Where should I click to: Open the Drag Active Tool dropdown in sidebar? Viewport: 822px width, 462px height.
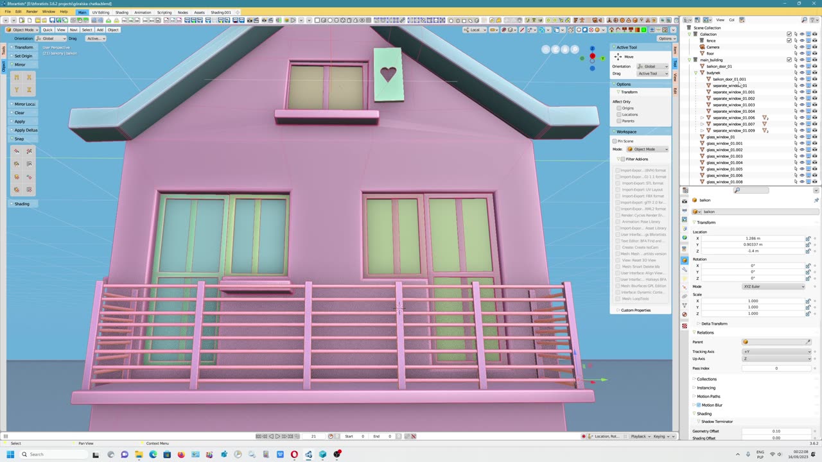click(x=652, y=73)
